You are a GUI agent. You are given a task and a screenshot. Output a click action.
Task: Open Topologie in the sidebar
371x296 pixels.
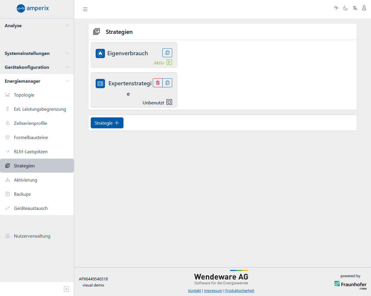coord(24,95)
